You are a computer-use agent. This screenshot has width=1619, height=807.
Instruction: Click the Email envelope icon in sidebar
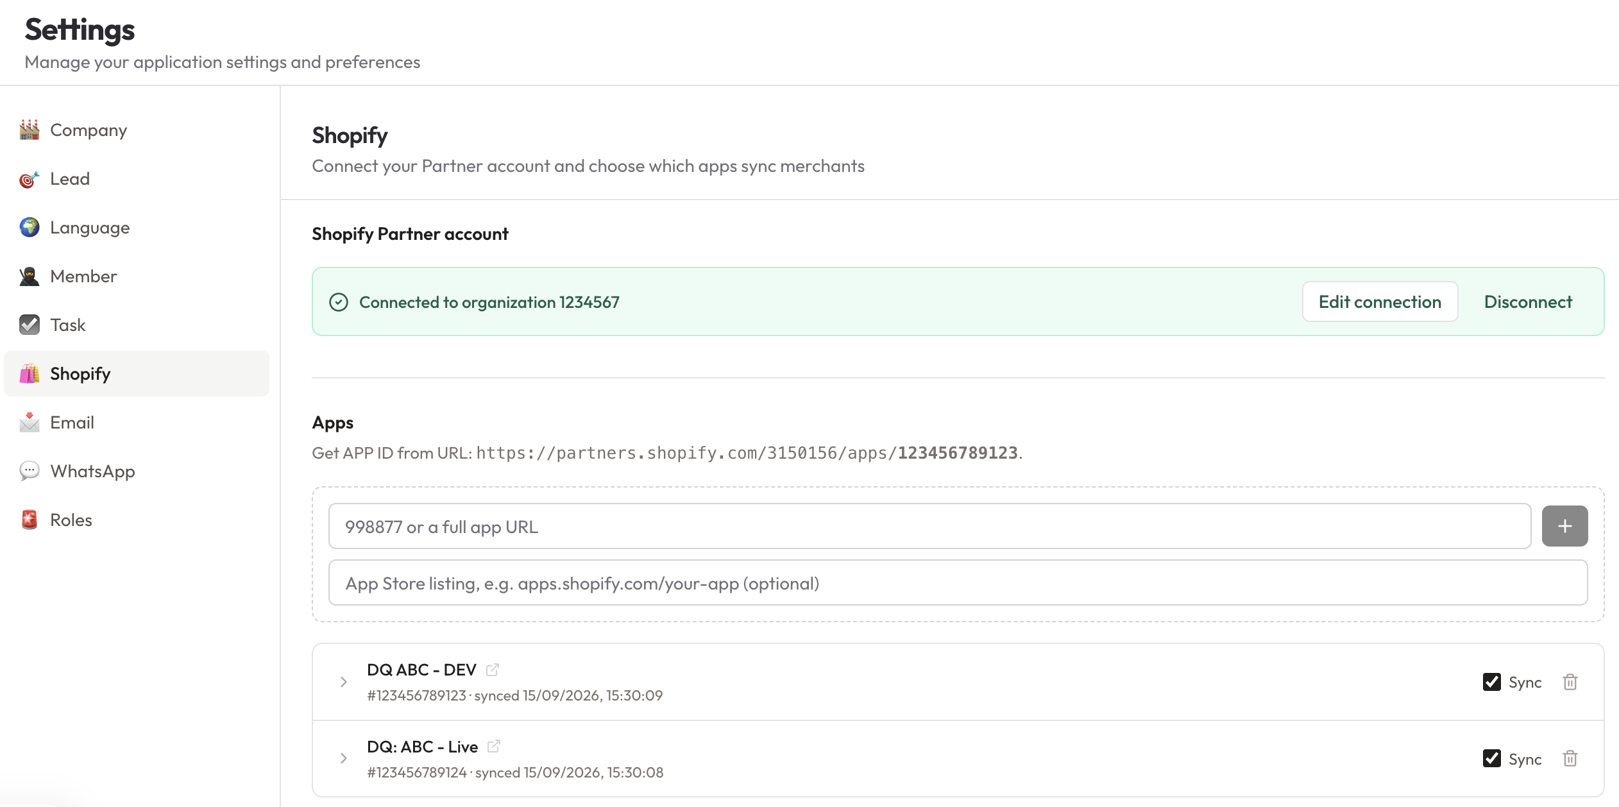pyautogui.click(x=30, y=422)
